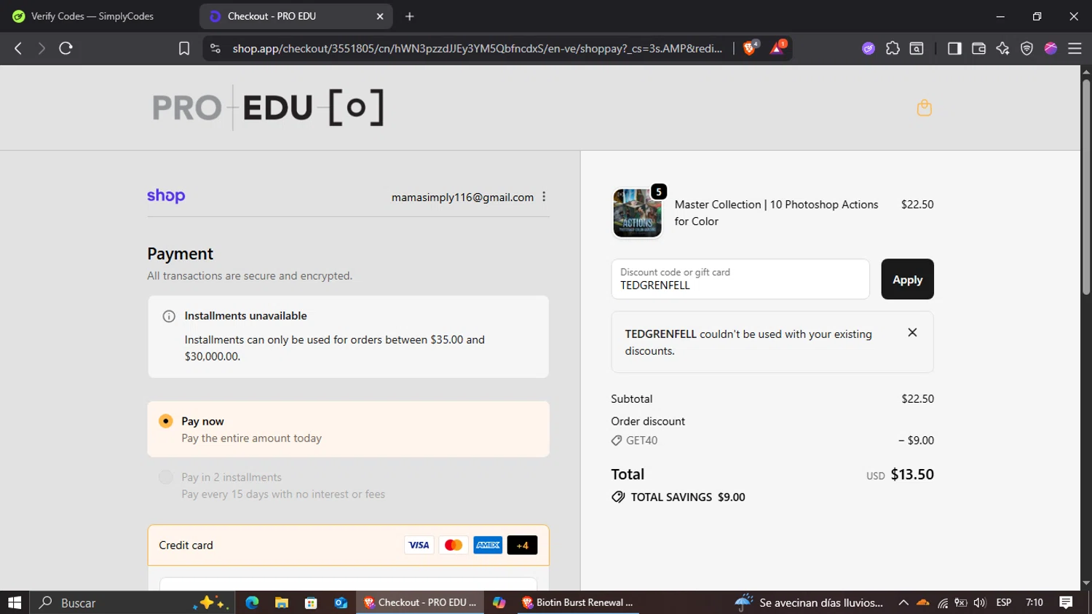This screenshot has width=1092, height=614.
Task: Click the PRO EDU logo
Action: (268, 108)
